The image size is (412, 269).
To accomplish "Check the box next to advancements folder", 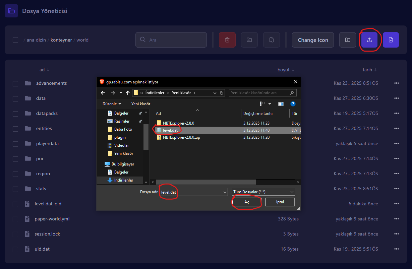I will pos(15,83).
